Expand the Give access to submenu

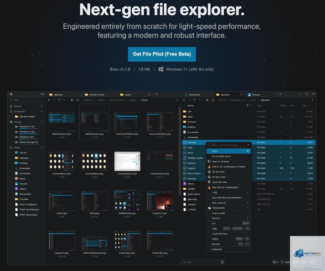(229, 203)
